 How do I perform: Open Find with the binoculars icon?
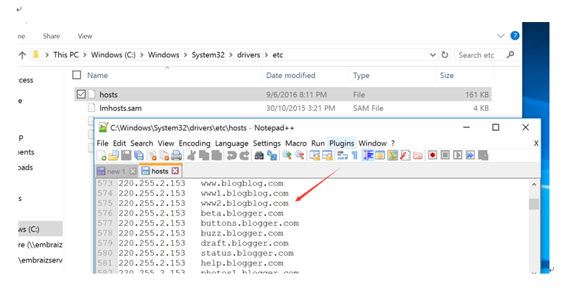point(259,156)
